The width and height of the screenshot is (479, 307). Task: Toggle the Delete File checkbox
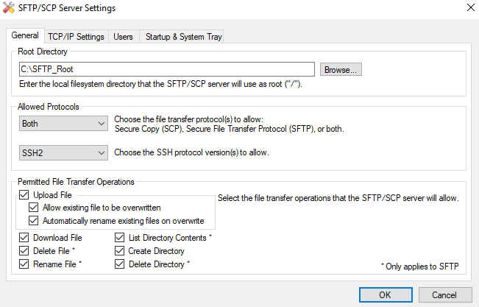coord(24,251)
